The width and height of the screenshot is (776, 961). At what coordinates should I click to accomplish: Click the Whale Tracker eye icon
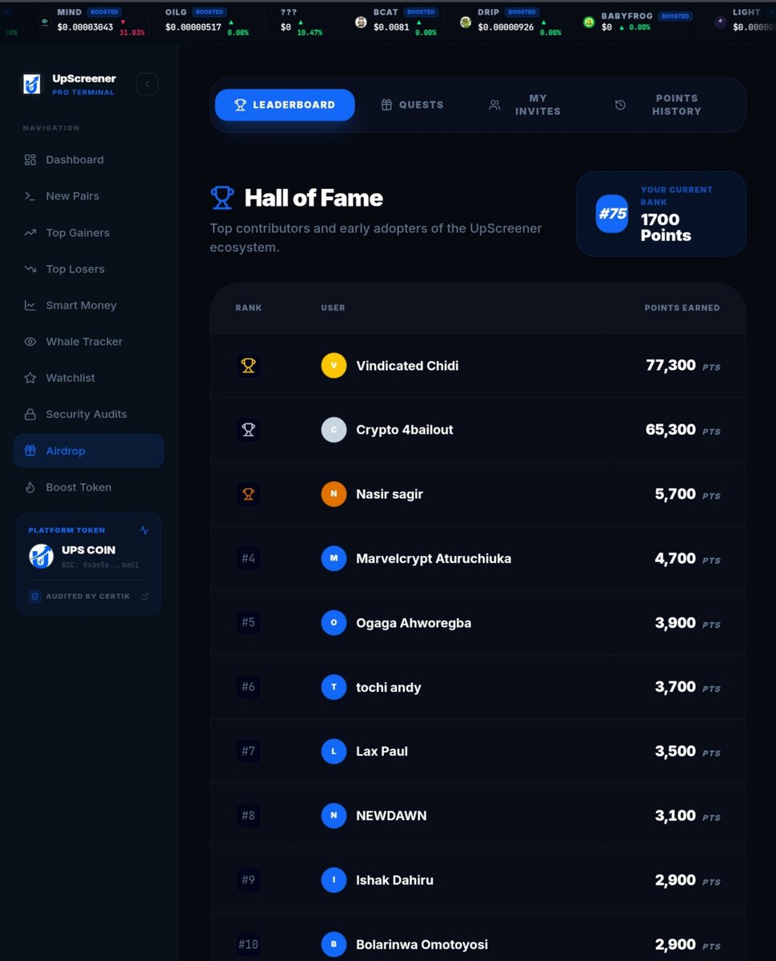[x=30, y=341]
